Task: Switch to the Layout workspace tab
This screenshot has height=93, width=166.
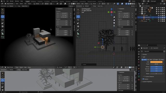Action: pos(27,1)
